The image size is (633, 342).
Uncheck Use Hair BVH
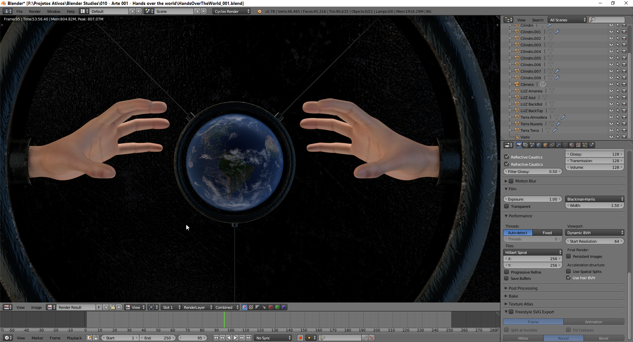[x=569, y=278]
